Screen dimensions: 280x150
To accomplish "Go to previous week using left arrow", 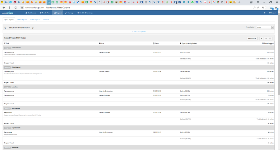I will pyautogui.click(x=5, y=27).
